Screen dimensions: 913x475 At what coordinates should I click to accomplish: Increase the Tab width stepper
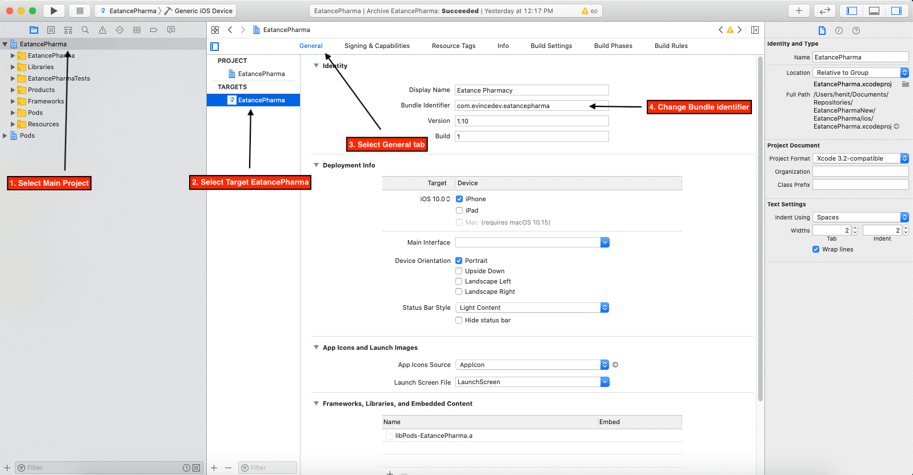tap(855, 228)
